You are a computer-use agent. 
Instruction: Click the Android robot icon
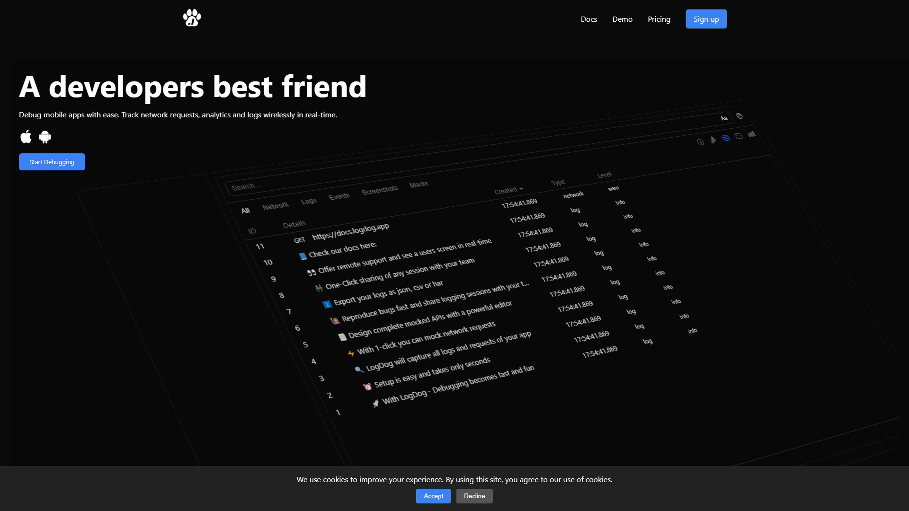click(x=45, y=137)
